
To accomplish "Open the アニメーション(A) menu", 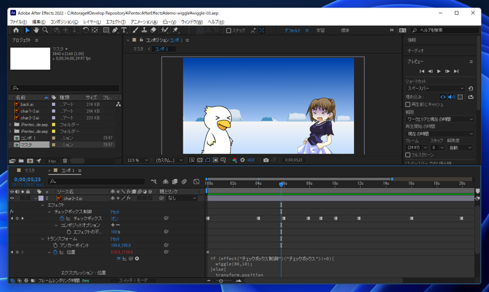I will (x=143, y=22).
